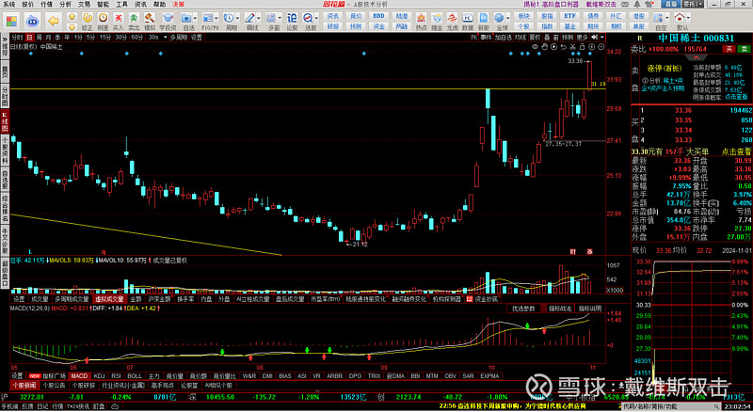The image size is (753, 412).
Task: Click the 板块 toolbar button
Action: [x=523, y=16]
